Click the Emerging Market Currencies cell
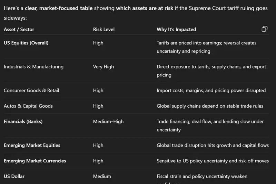The width and height of the screenshot is (276, 184). tap(35, 161)
